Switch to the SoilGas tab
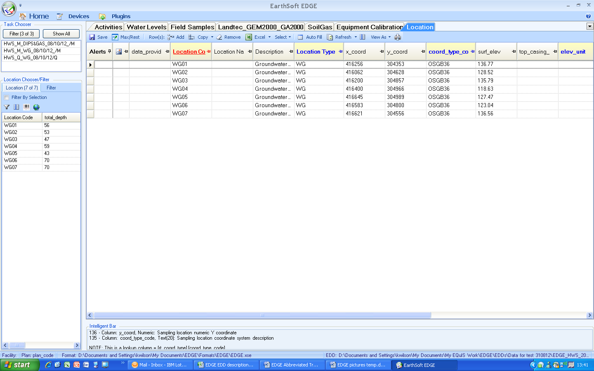Viewport: 594px width, 371px height. point(320,27)
